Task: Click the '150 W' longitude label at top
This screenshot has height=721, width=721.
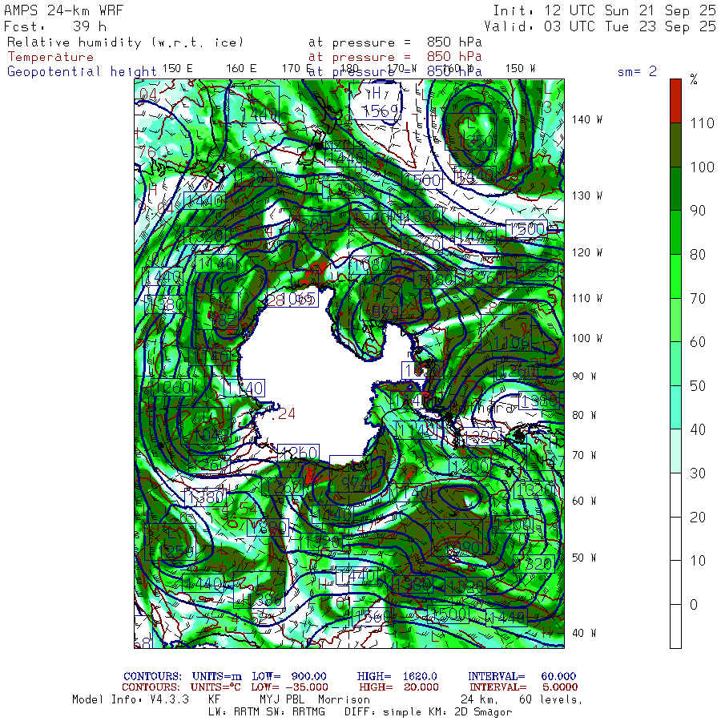Action: (x=521, y=69)
